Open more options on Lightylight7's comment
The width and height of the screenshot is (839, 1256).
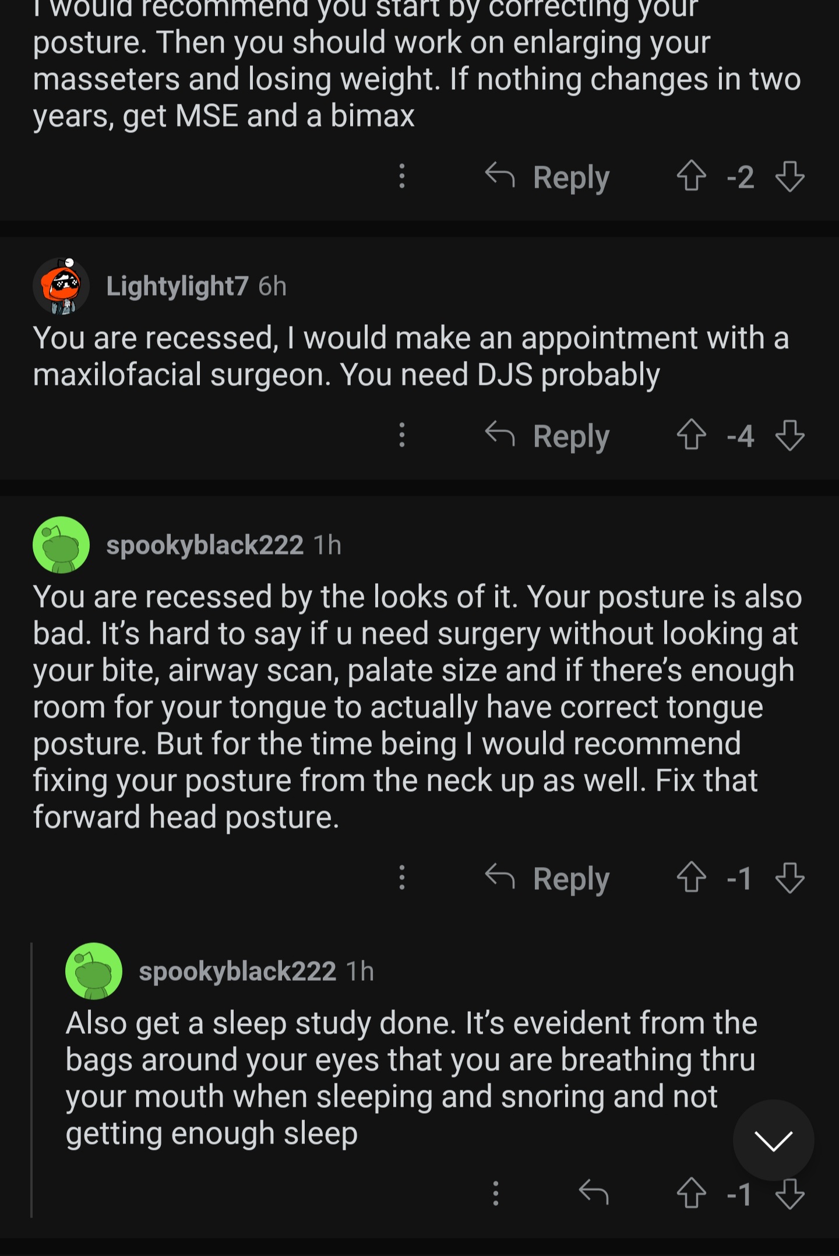coord(401,435)
